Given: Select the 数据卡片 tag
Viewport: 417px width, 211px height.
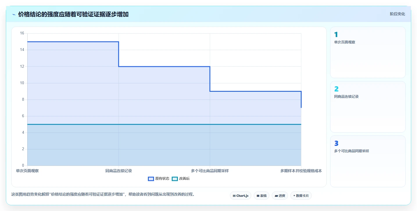Looking at the screenshot, I should [301, 196].
